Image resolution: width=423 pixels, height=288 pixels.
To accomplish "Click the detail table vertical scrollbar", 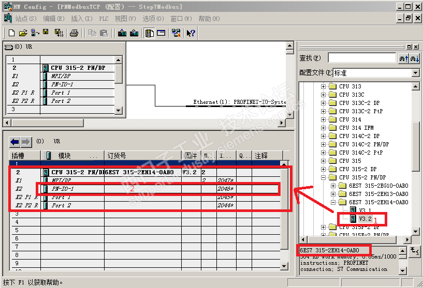I will (x=284, y=216).
